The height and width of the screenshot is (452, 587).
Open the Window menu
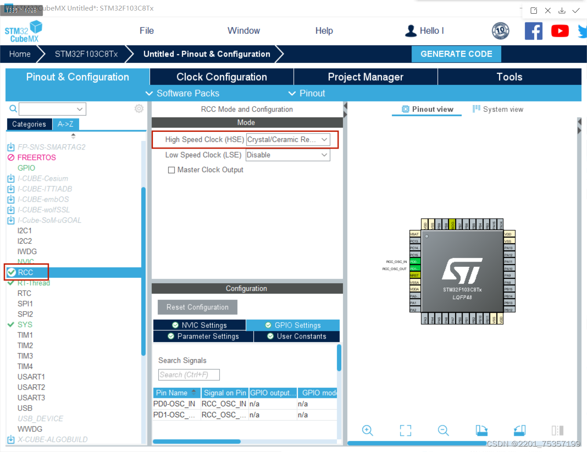244,31
